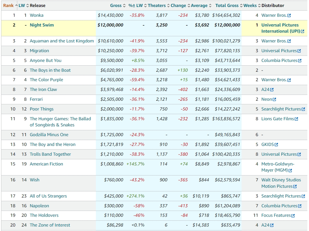The image size is (309, 231).
Task: Click the Release column header
Action: 37,6
